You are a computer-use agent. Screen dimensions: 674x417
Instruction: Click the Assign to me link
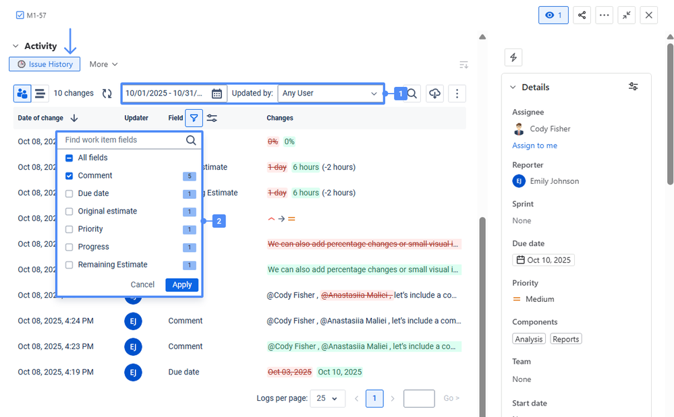[x=534, y=145]
